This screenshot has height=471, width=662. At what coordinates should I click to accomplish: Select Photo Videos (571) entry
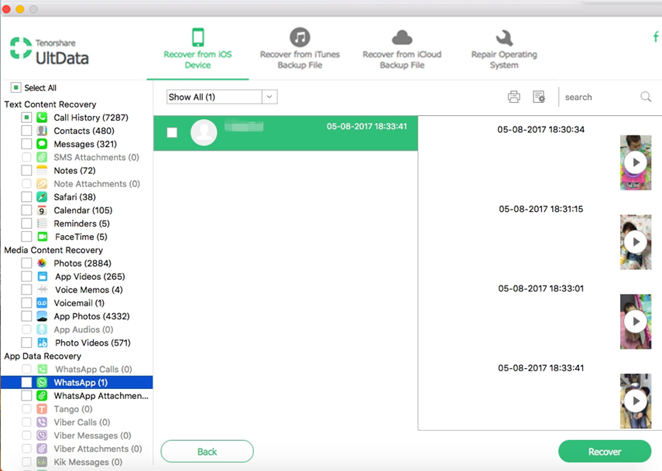coord(92,343)
